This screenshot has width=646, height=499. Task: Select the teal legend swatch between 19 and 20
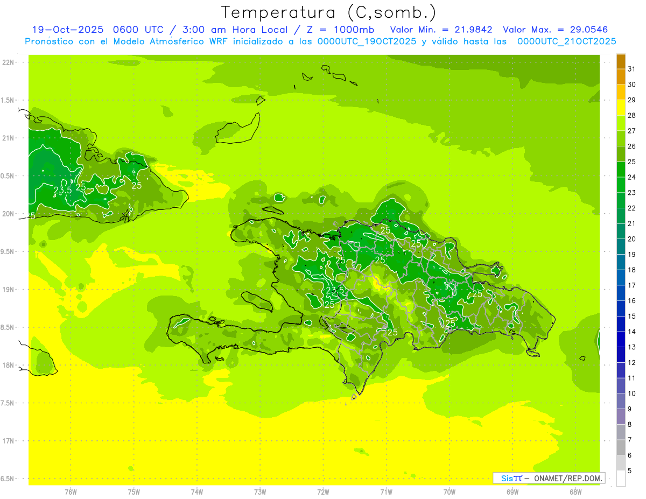click(x=621, y=247)
